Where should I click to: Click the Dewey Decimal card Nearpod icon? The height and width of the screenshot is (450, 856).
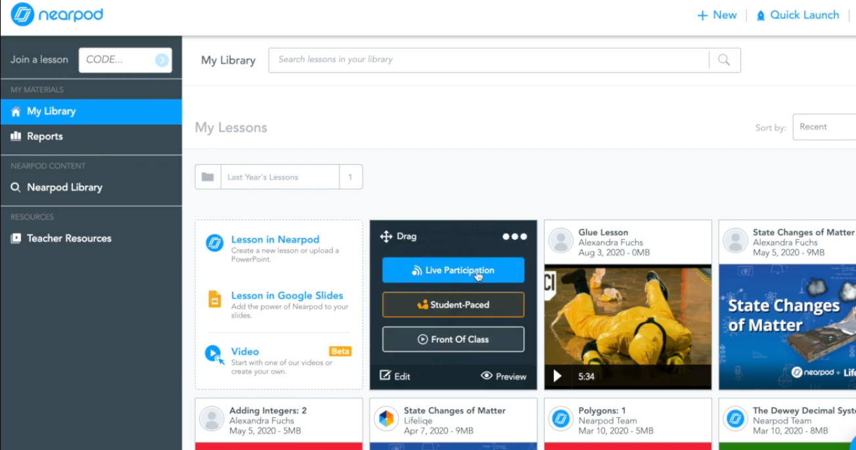(736, 418)
